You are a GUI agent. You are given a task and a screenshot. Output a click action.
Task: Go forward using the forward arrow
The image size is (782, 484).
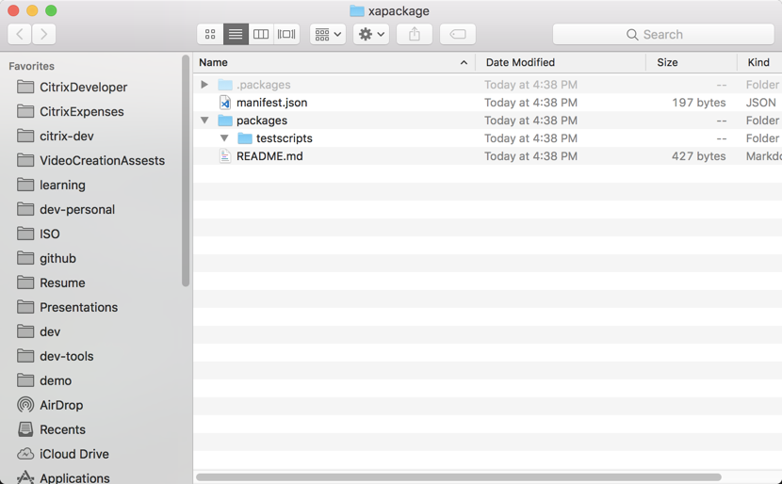pos(44,34)
